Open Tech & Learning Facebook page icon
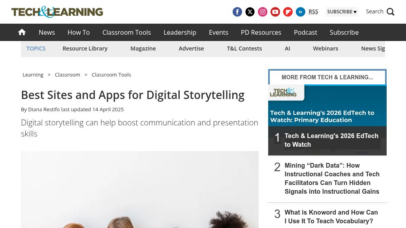The height and width of the screenshot is (228, 406). (x=237, y=12)
